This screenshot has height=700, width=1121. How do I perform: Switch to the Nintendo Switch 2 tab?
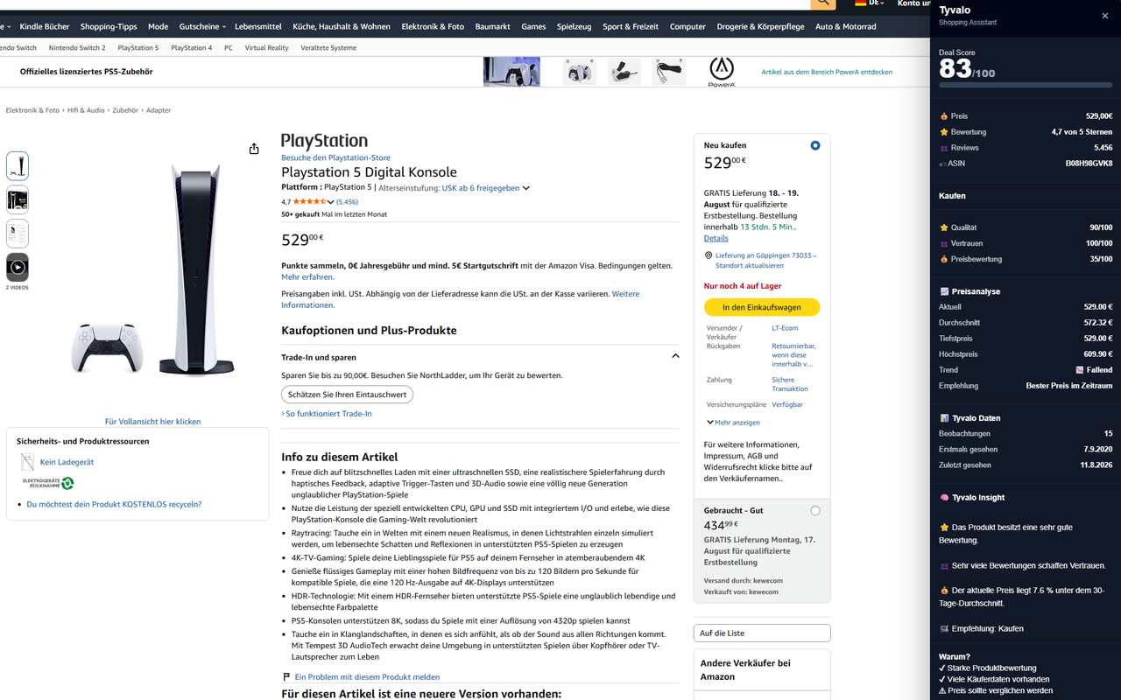click(77, 48)
